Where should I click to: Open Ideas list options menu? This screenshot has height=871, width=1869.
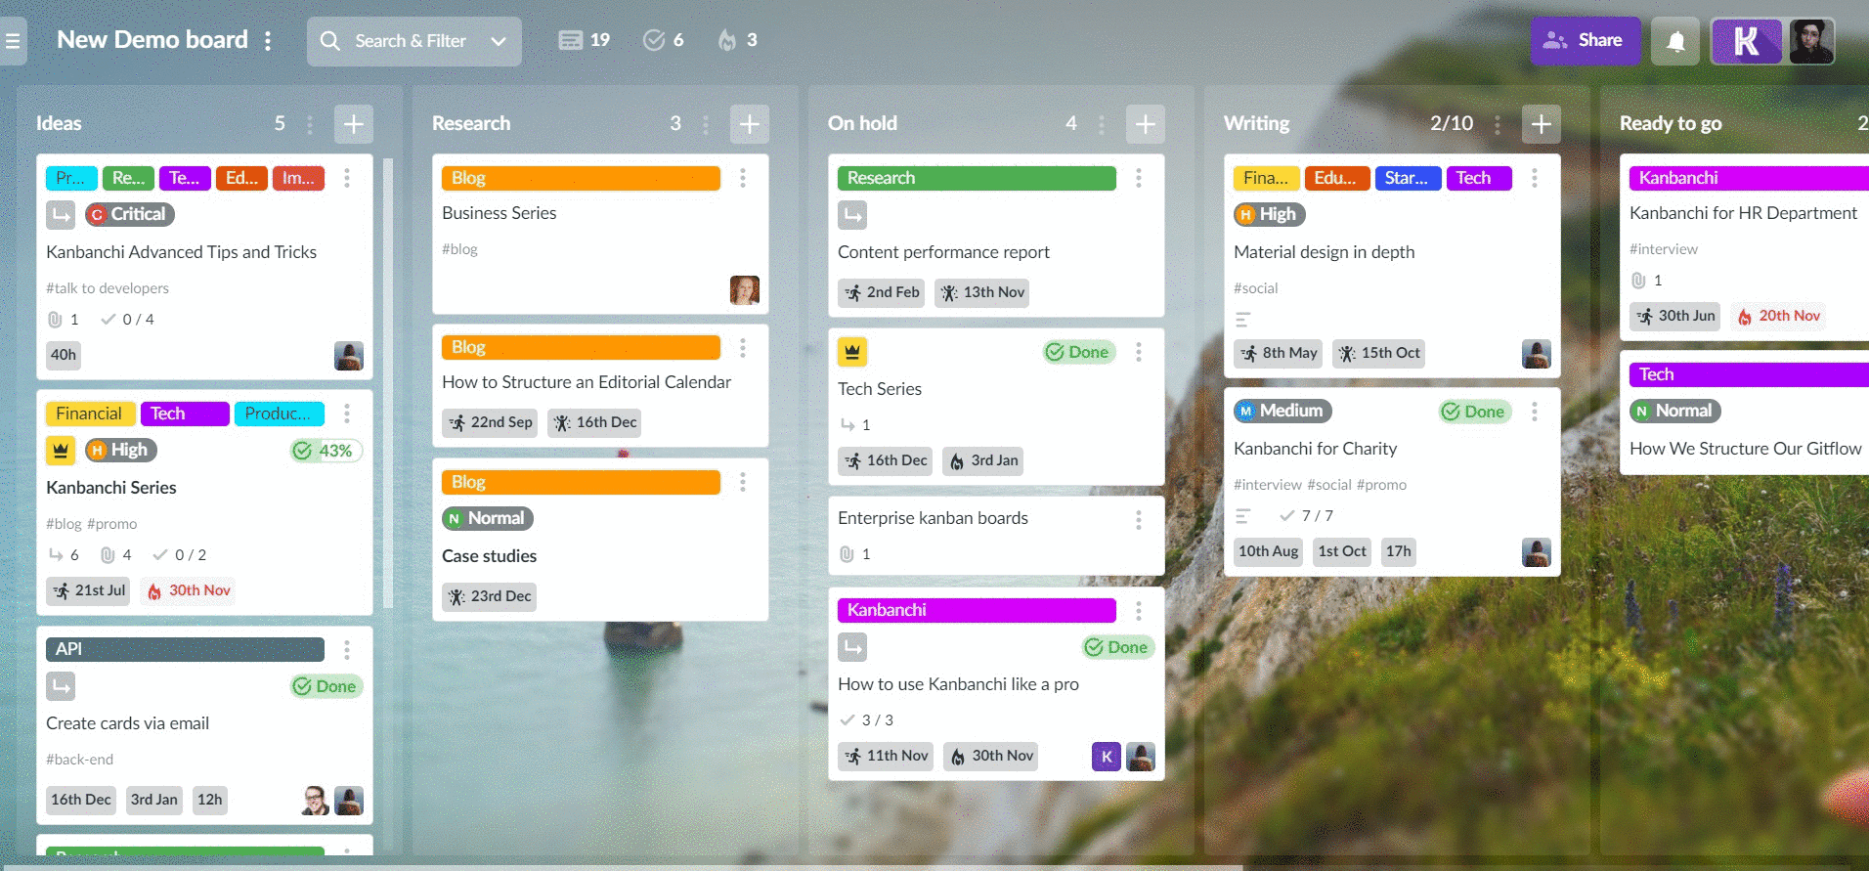(310, 124)
